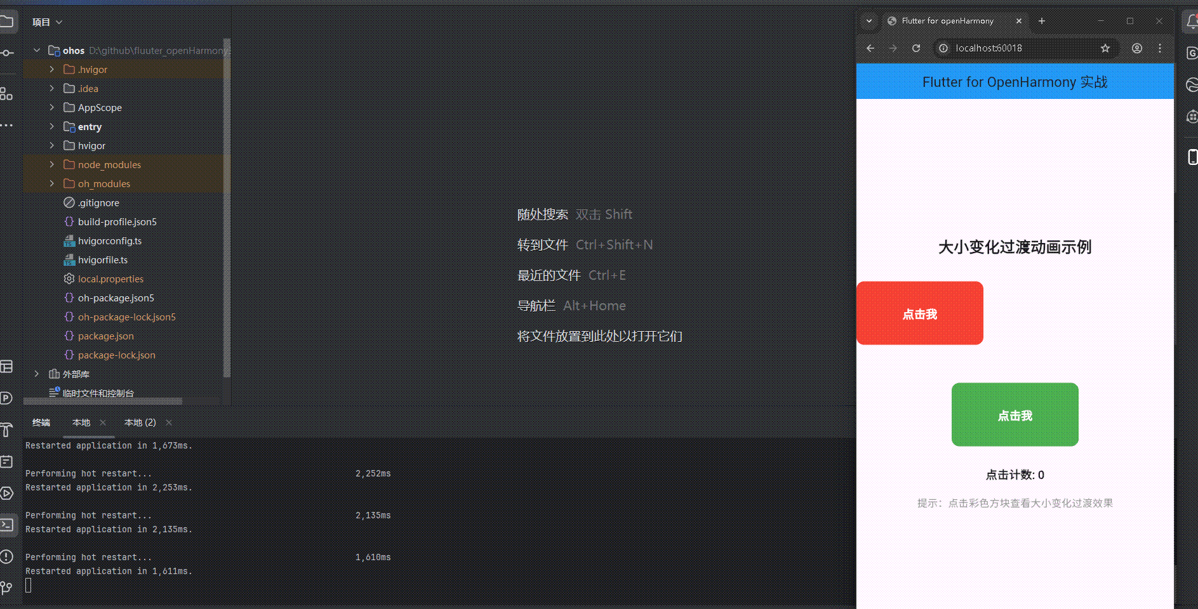Click the red 点击我 button
Image resolution: width=1198 pixels, height=609 pixels.
tap(920, 313)
